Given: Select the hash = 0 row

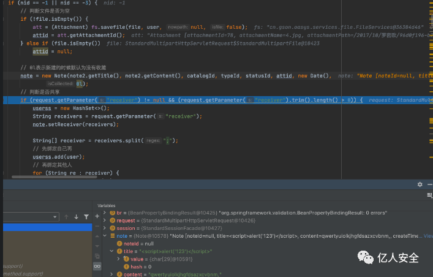Looking at the screenshot, I should [137, 267].
